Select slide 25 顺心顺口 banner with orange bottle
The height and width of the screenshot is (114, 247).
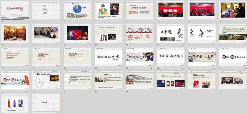click(15, 80)
